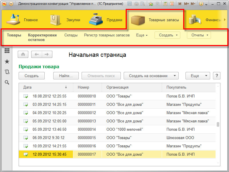Add current page to favorites with star-arrow icon
This screenshot has width=229, height=172.
(x=151, y=3)
